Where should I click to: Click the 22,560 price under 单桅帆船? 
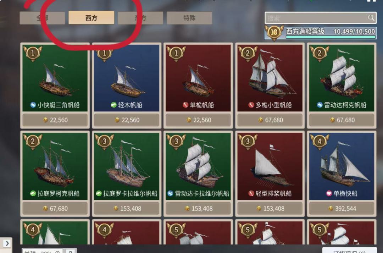click(x=198, y=120)
